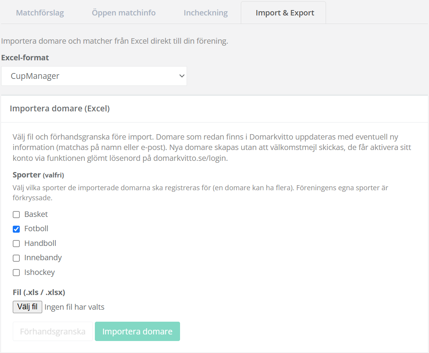Image resolution: width=429 pixels, height=353 pixels.
Task: Click the Förhandsgranska button
Action: pos(53,331)
